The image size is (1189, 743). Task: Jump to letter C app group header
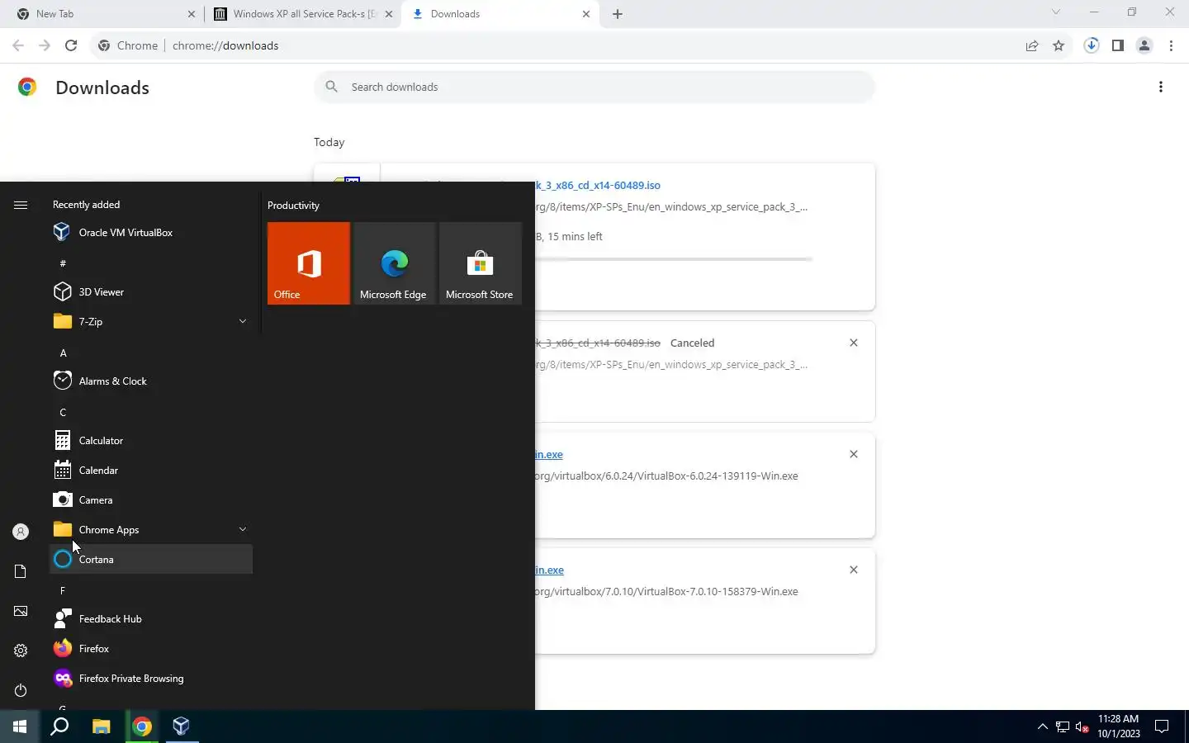[63, 413]
